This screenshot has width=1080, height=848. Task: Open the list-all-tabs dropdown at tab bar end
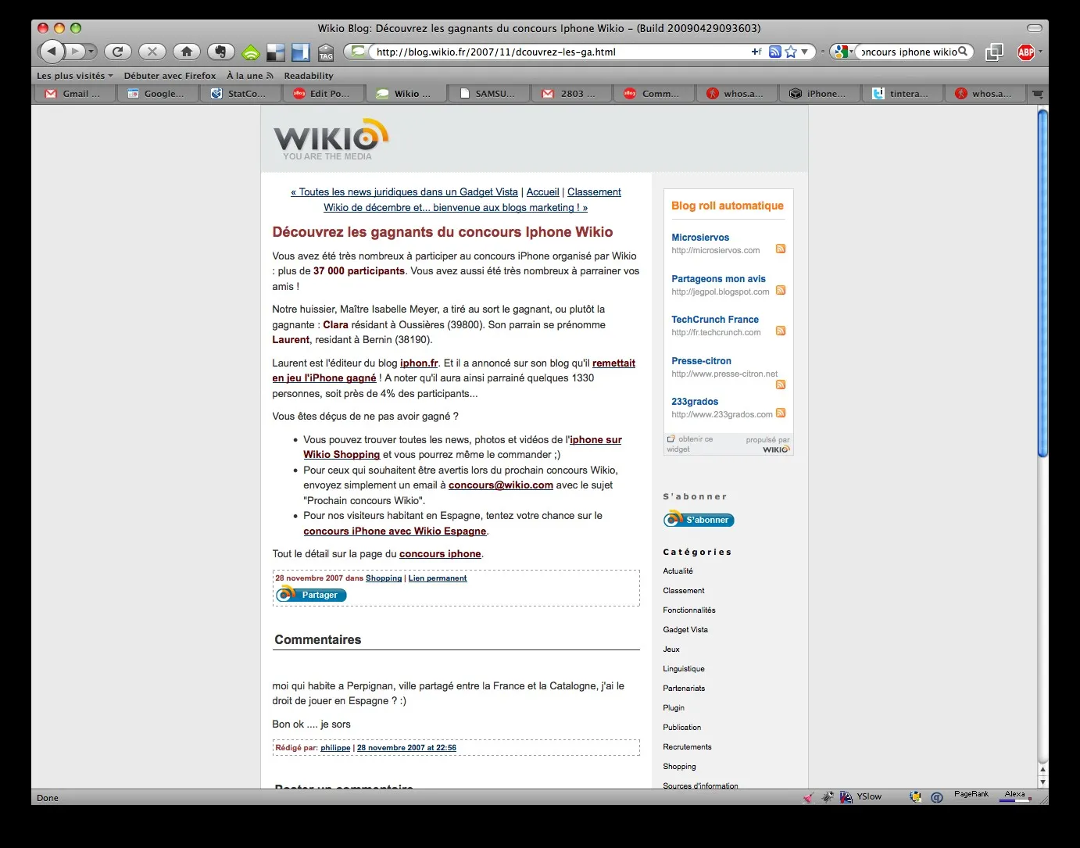click(1037, 93)
